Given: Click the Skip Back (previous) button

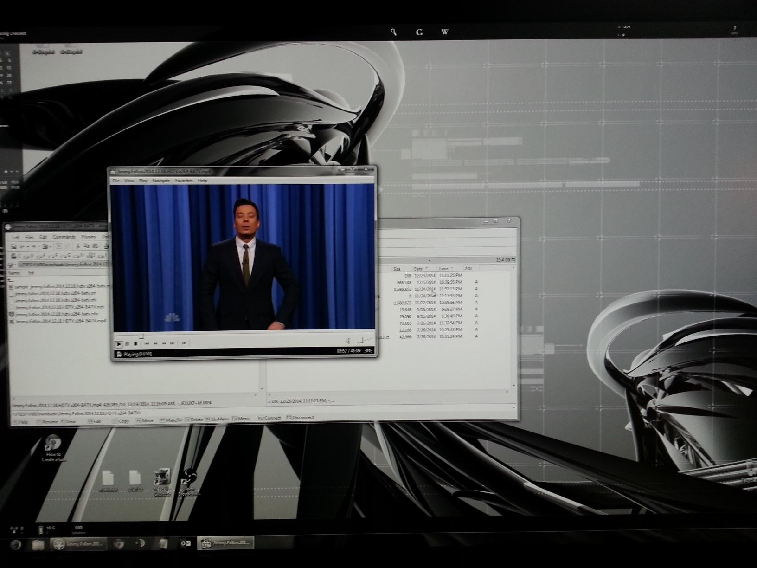Looking at the screenshot, I should coord(147,343).
